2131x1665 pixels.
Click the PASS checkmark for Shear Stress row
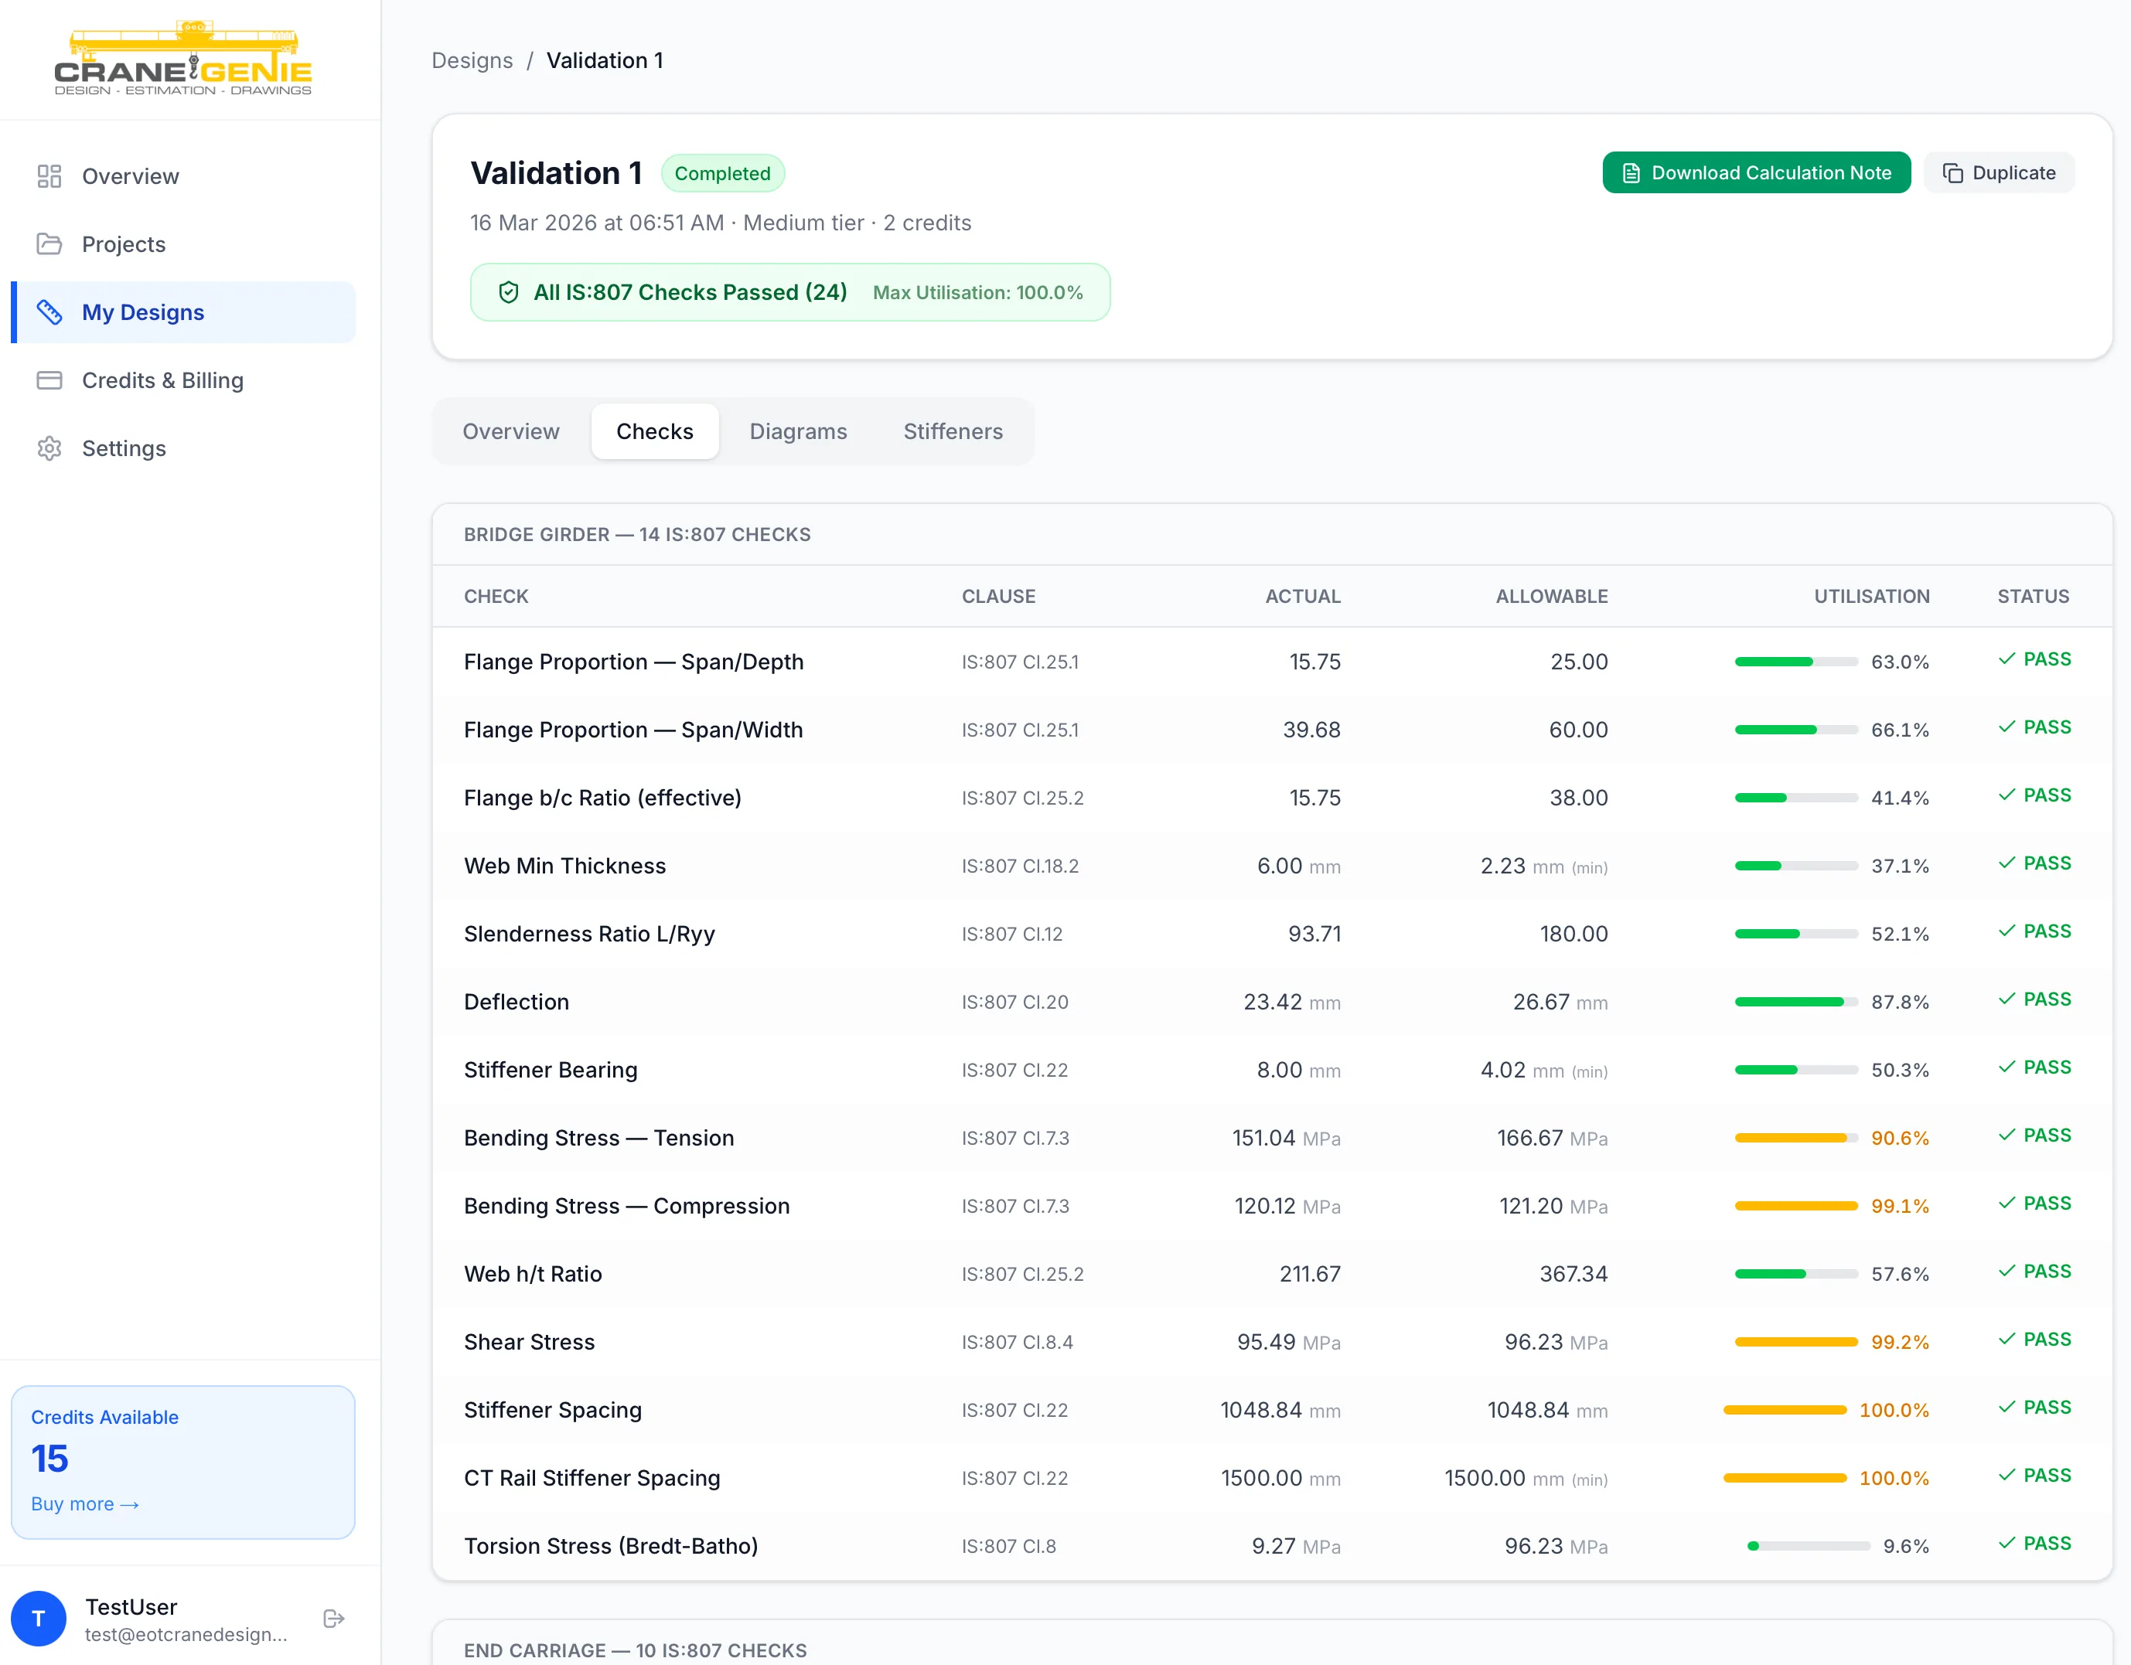point(2007,1340)
